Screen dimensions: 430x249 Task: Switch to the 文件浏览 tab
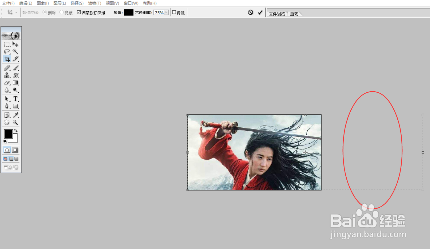277,14
